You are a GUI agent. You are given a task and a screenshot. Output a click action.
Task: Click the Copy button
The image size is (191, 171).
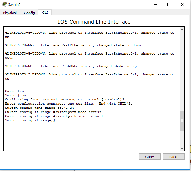coord(150,156)
